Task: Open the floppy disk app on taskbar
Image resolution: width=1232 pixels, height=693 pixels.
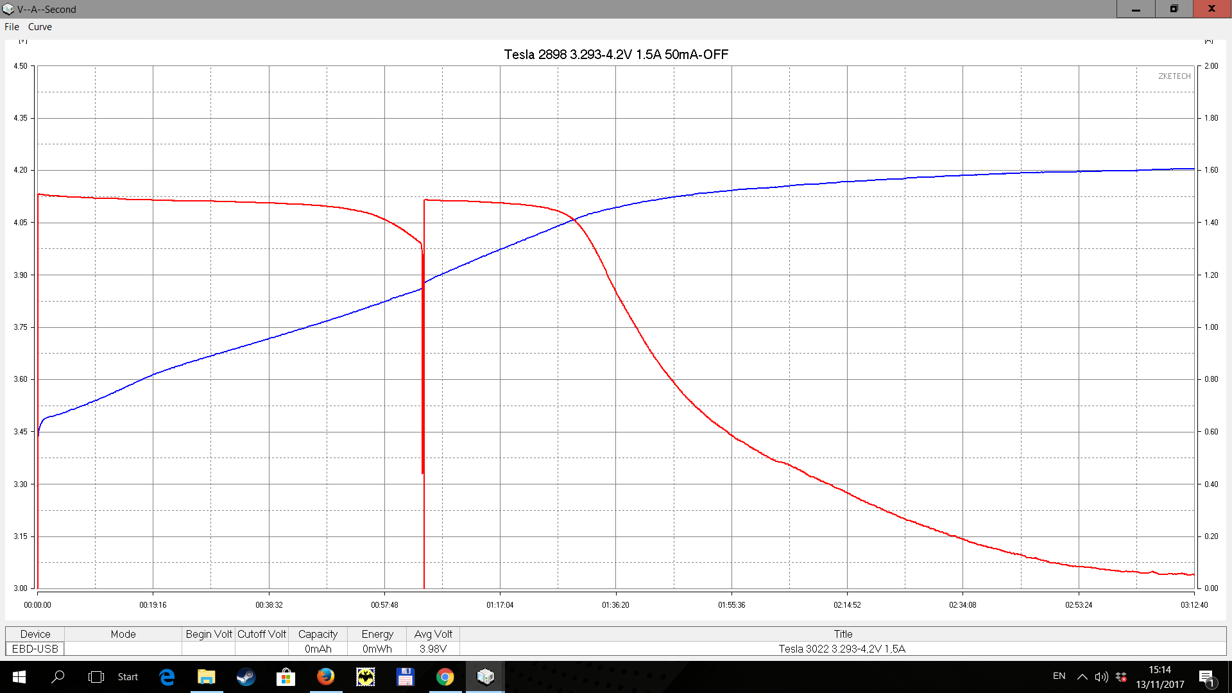Action: tap(405, 677)
